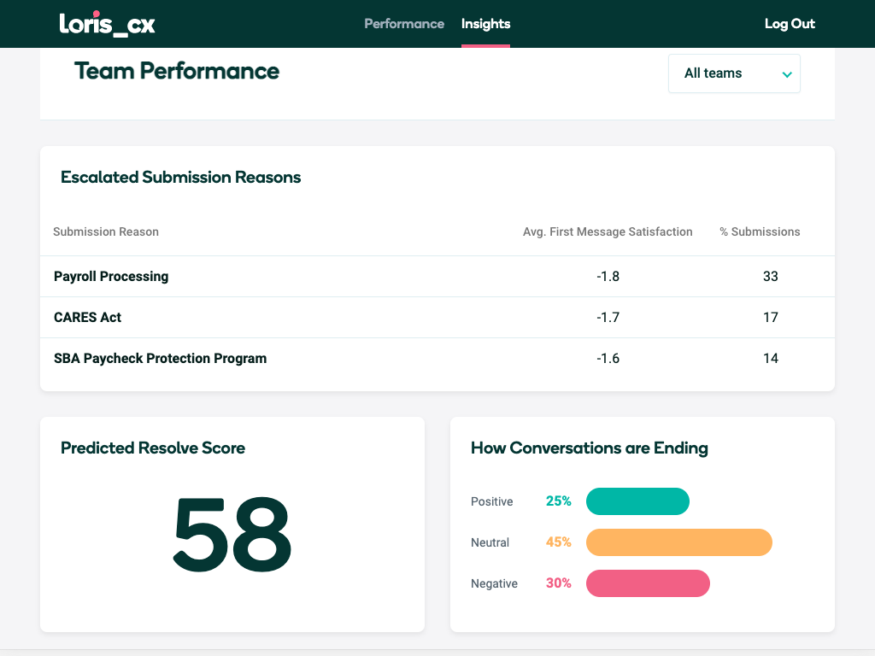Click the 30% Negative percentage
The width and height of the screenshot is (875, 656).
pos(558,583)
